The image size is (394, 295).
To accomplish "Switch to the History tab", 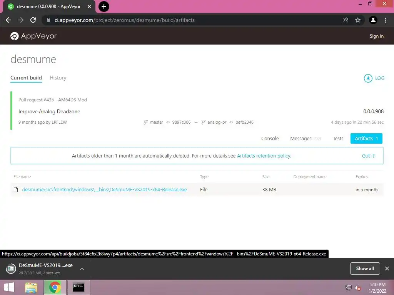I will pos(58,78).
